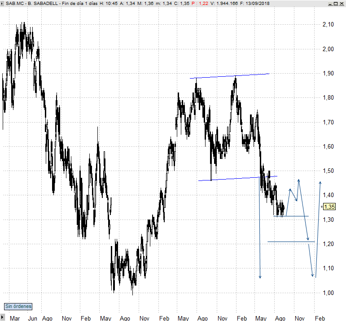Click the 'Jun' label on the time axis
This screenshot has width=346, height=321.
[x=32, y=318]
